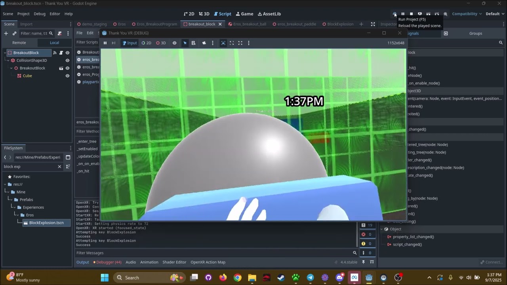Toggle visibility of BreakoutBlock root node

coord(67,53)
